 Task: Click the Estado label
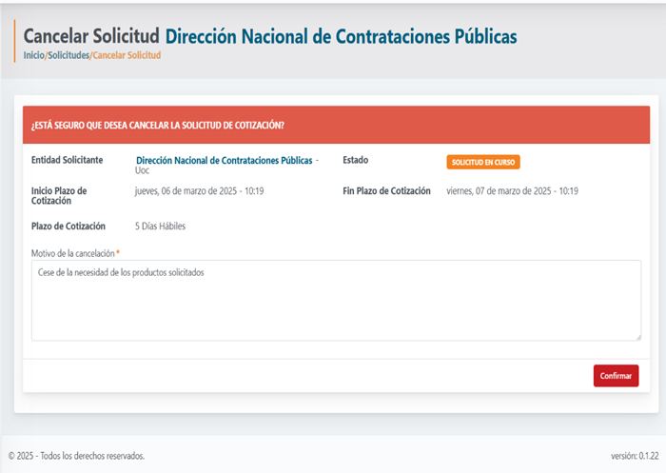coord(355,160)
